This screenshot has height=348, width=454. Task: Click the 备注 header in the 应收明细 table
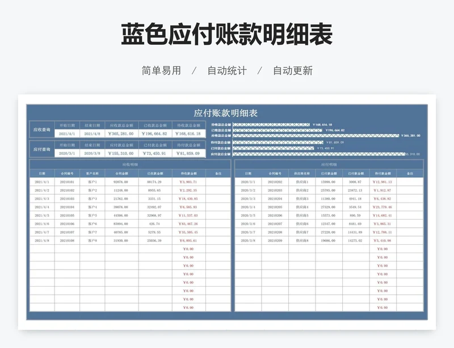point(218,173)
